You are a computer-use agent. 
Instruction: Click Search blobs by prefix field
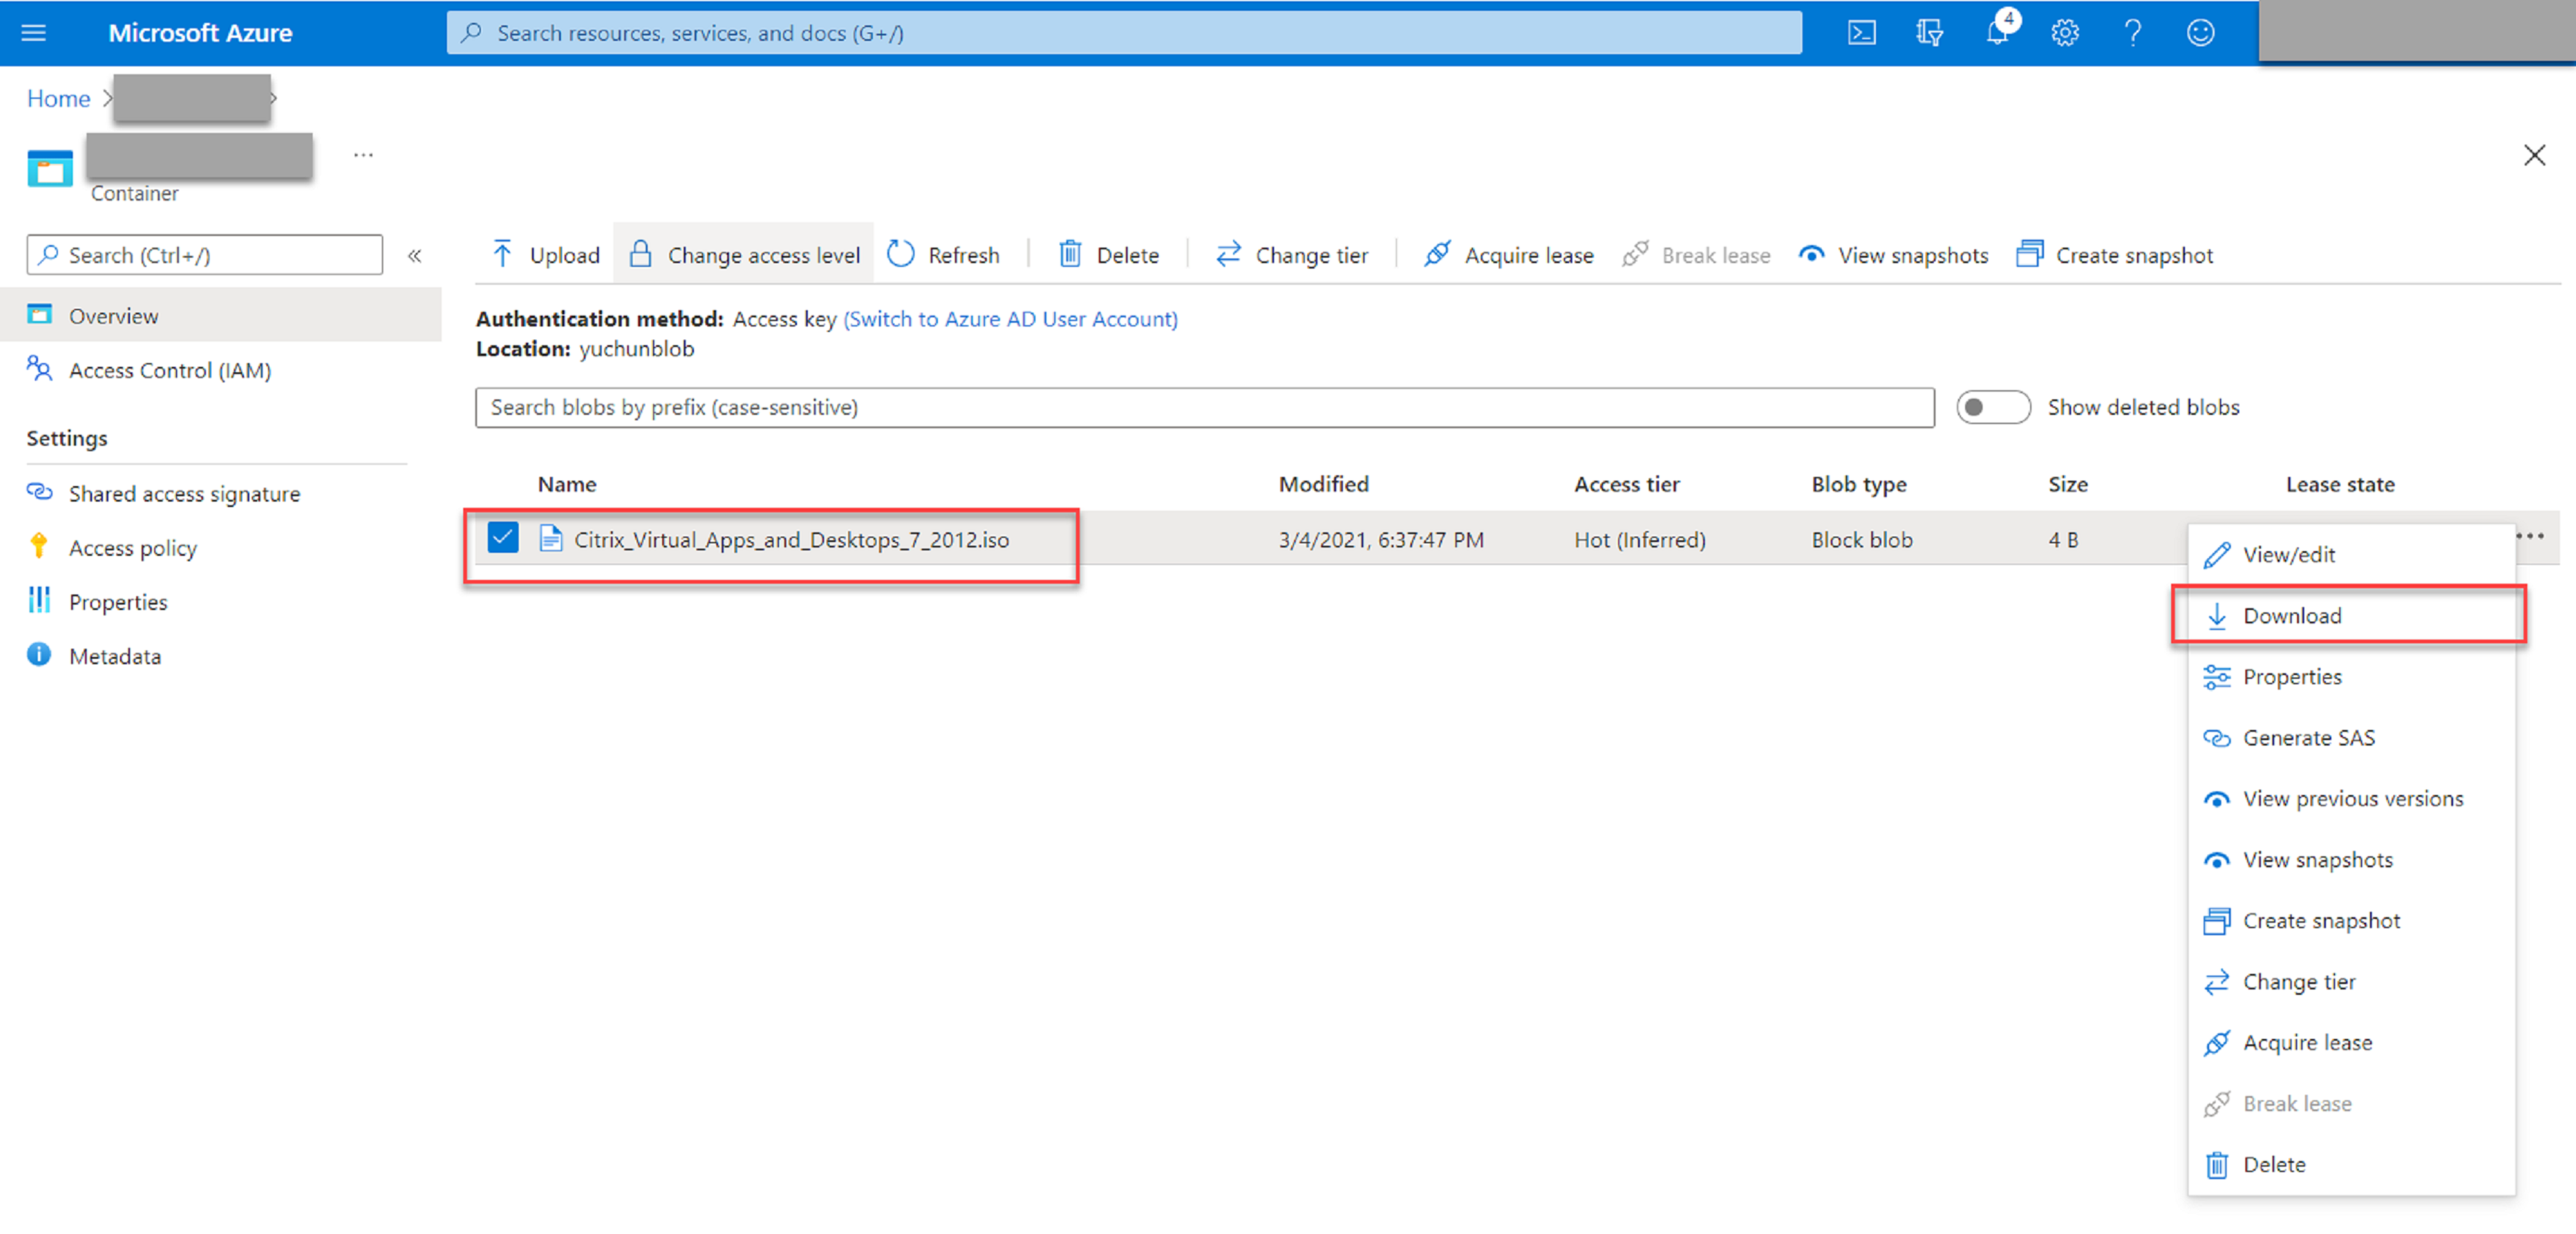click(1206, 406)
